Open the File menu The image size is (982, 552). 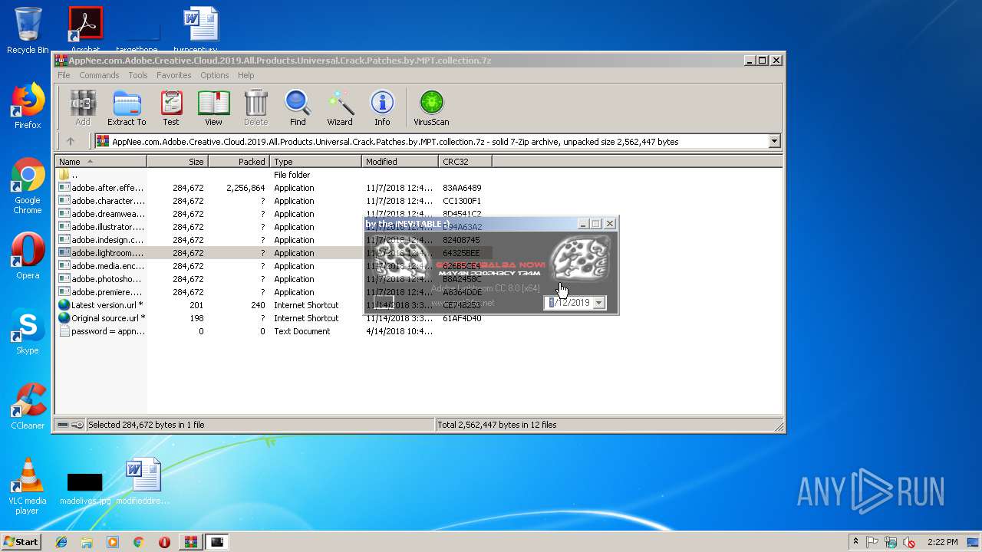click(64, 75)
